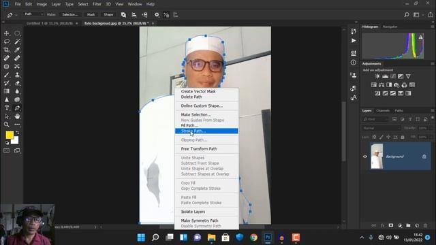Viewport: 436px width, 245px height.
Task: Toggle Quick Mask mode
Action: point(6,150)
